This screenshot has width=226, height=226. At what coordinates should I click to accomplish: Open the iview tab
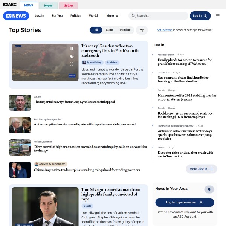(48, 5)
